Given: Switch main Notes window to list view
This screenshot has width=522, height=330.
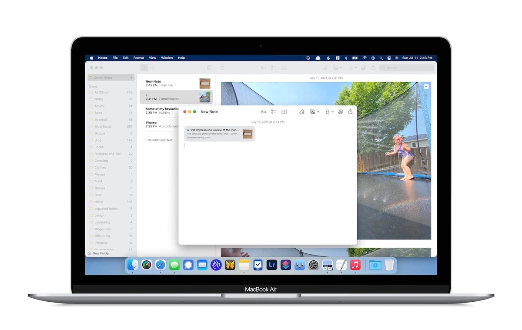Looking at the screenshot, I should [144, 68].
